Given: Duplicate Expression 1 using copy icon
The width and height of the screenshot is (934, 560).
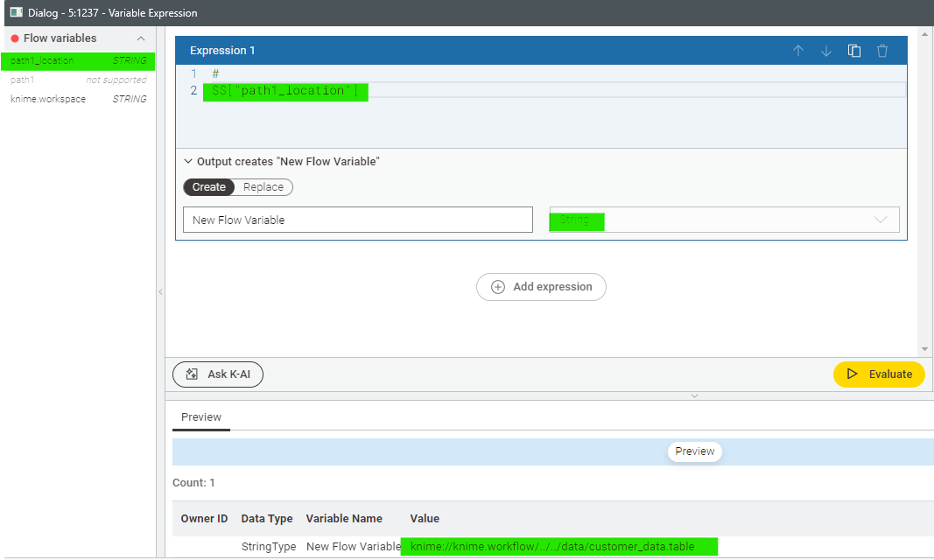Looking at the screenshot, I should [854, 51].
